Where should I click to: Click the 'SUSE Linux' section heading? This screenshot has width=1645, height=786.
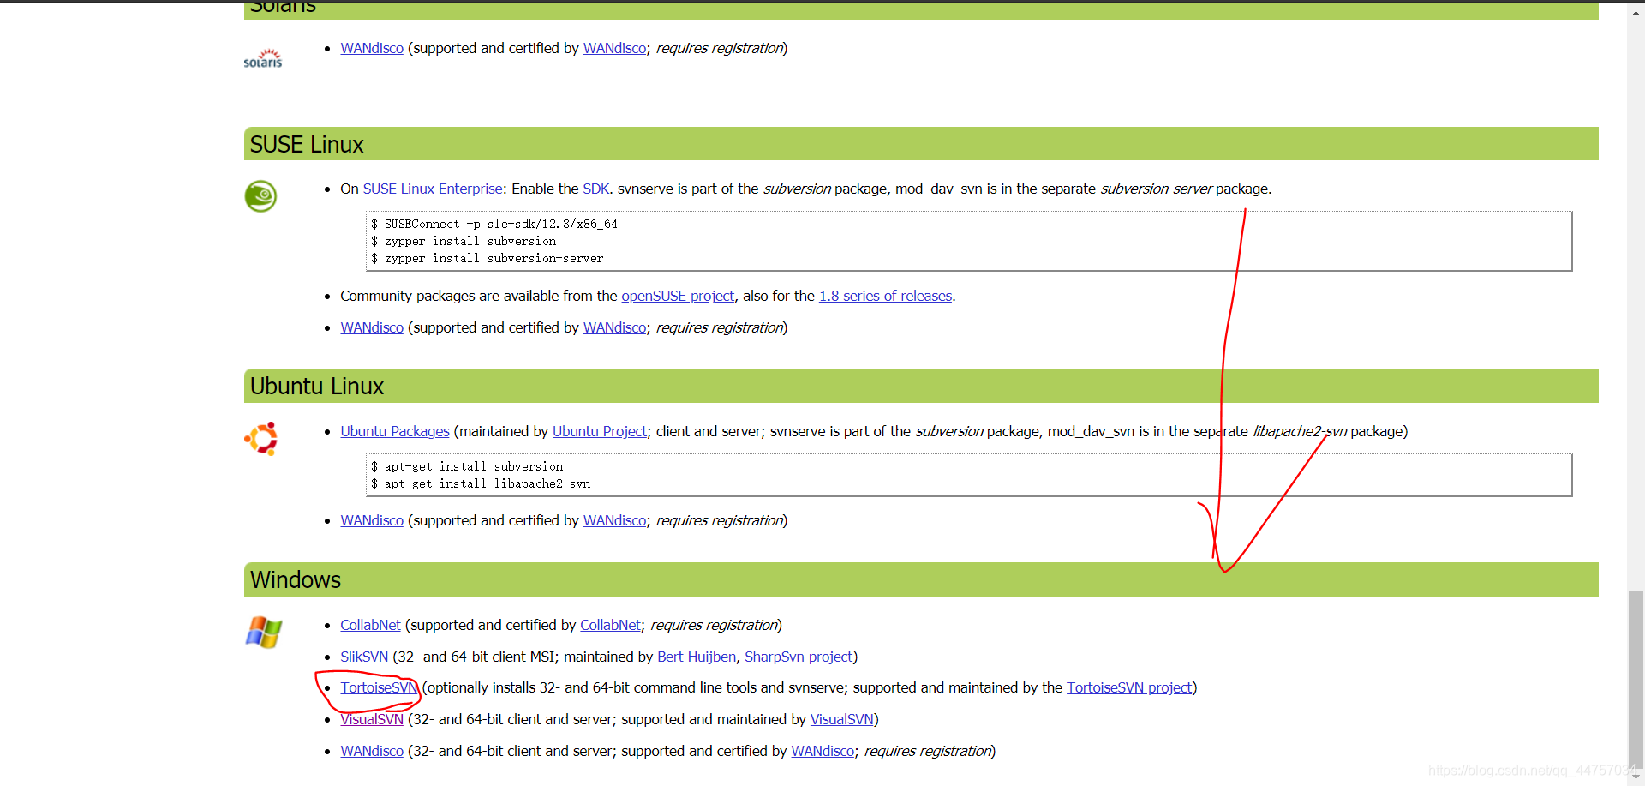(307, 145)
